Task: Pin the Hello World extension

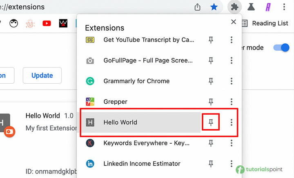Action: click(211, 122)
